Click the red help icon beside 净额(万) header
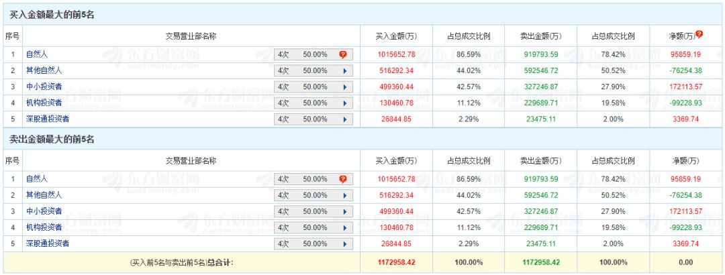This screenshot has height=275, width=725. [x=700, y=34]
